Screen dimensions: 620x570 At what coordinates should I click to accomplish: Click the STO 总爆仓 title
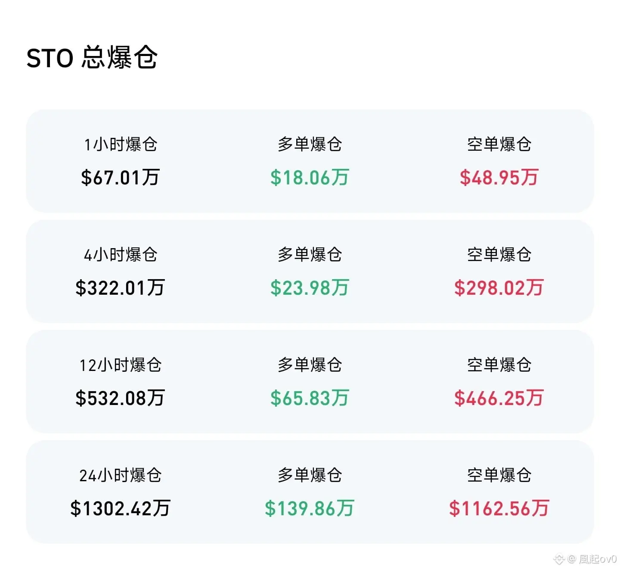(92, 57)
